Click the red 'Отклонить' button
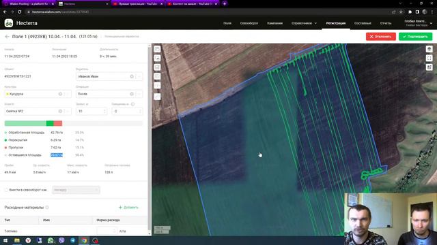Image resolution: width=437 pixels, height=245 pixels. 381,37
